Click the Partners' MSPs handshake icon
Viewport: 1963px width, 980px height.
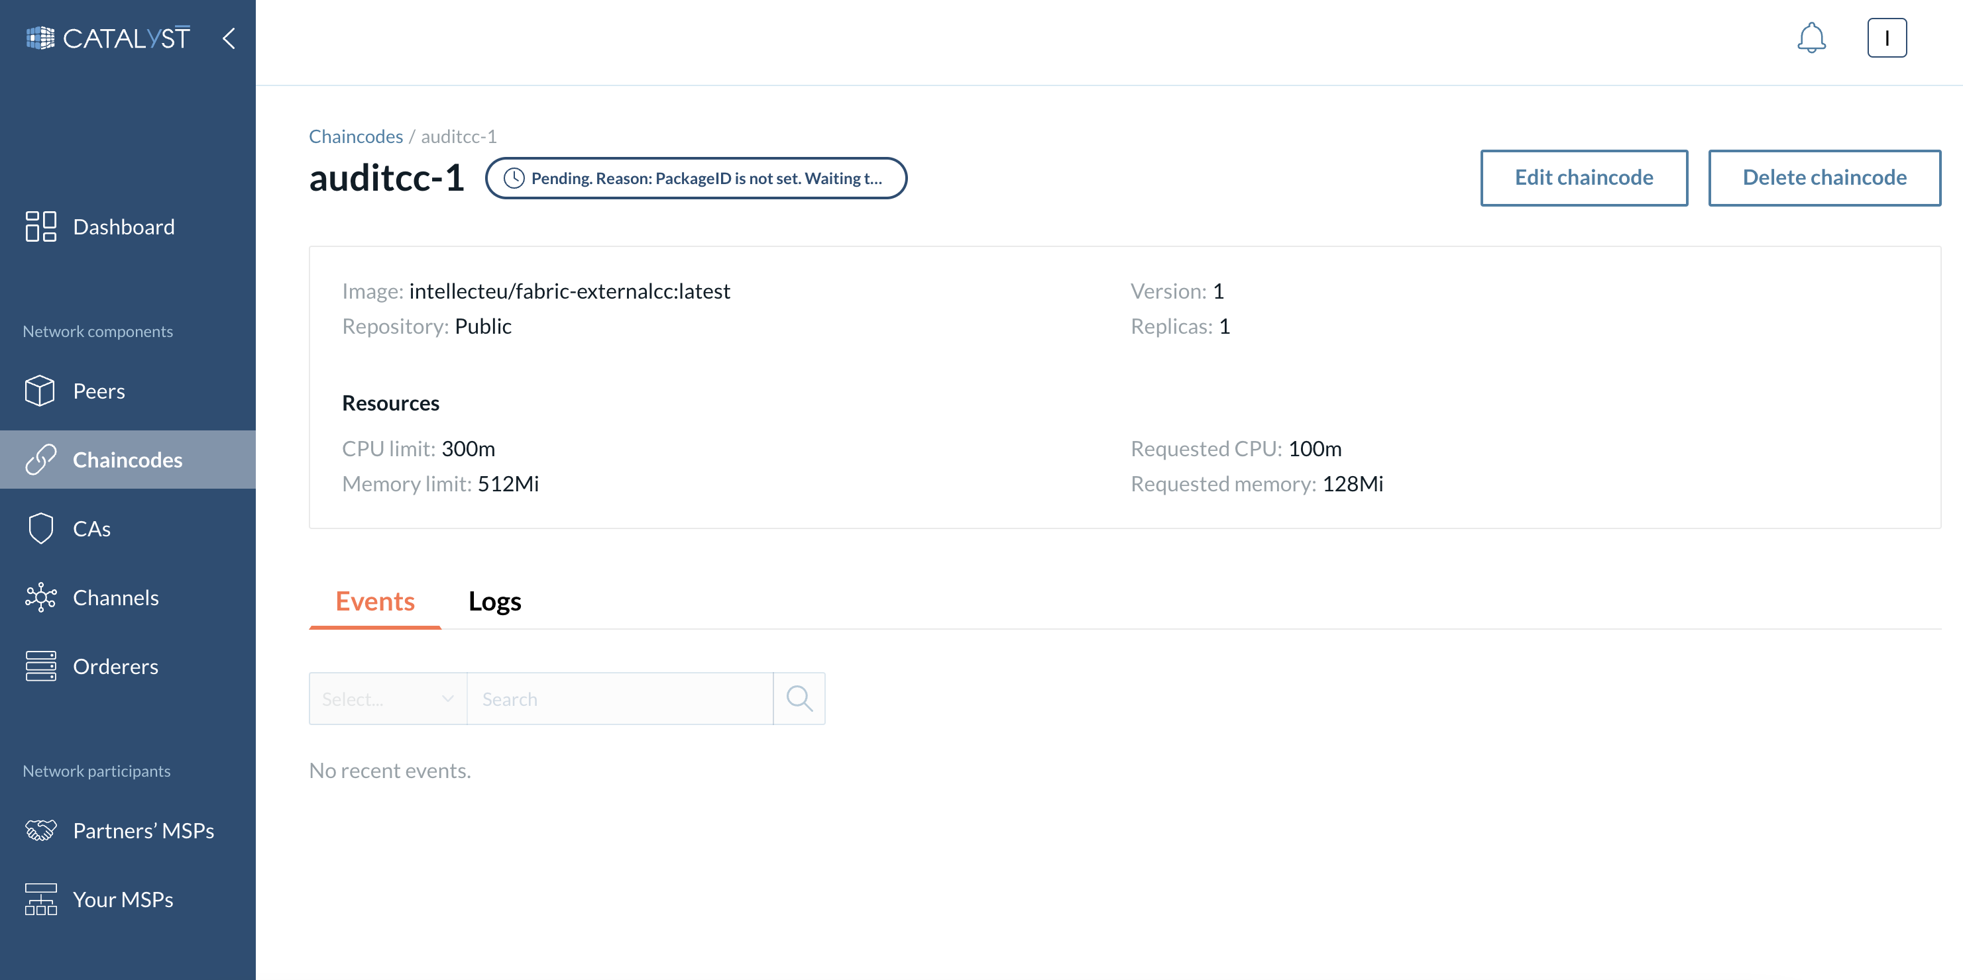click(40, 830)
